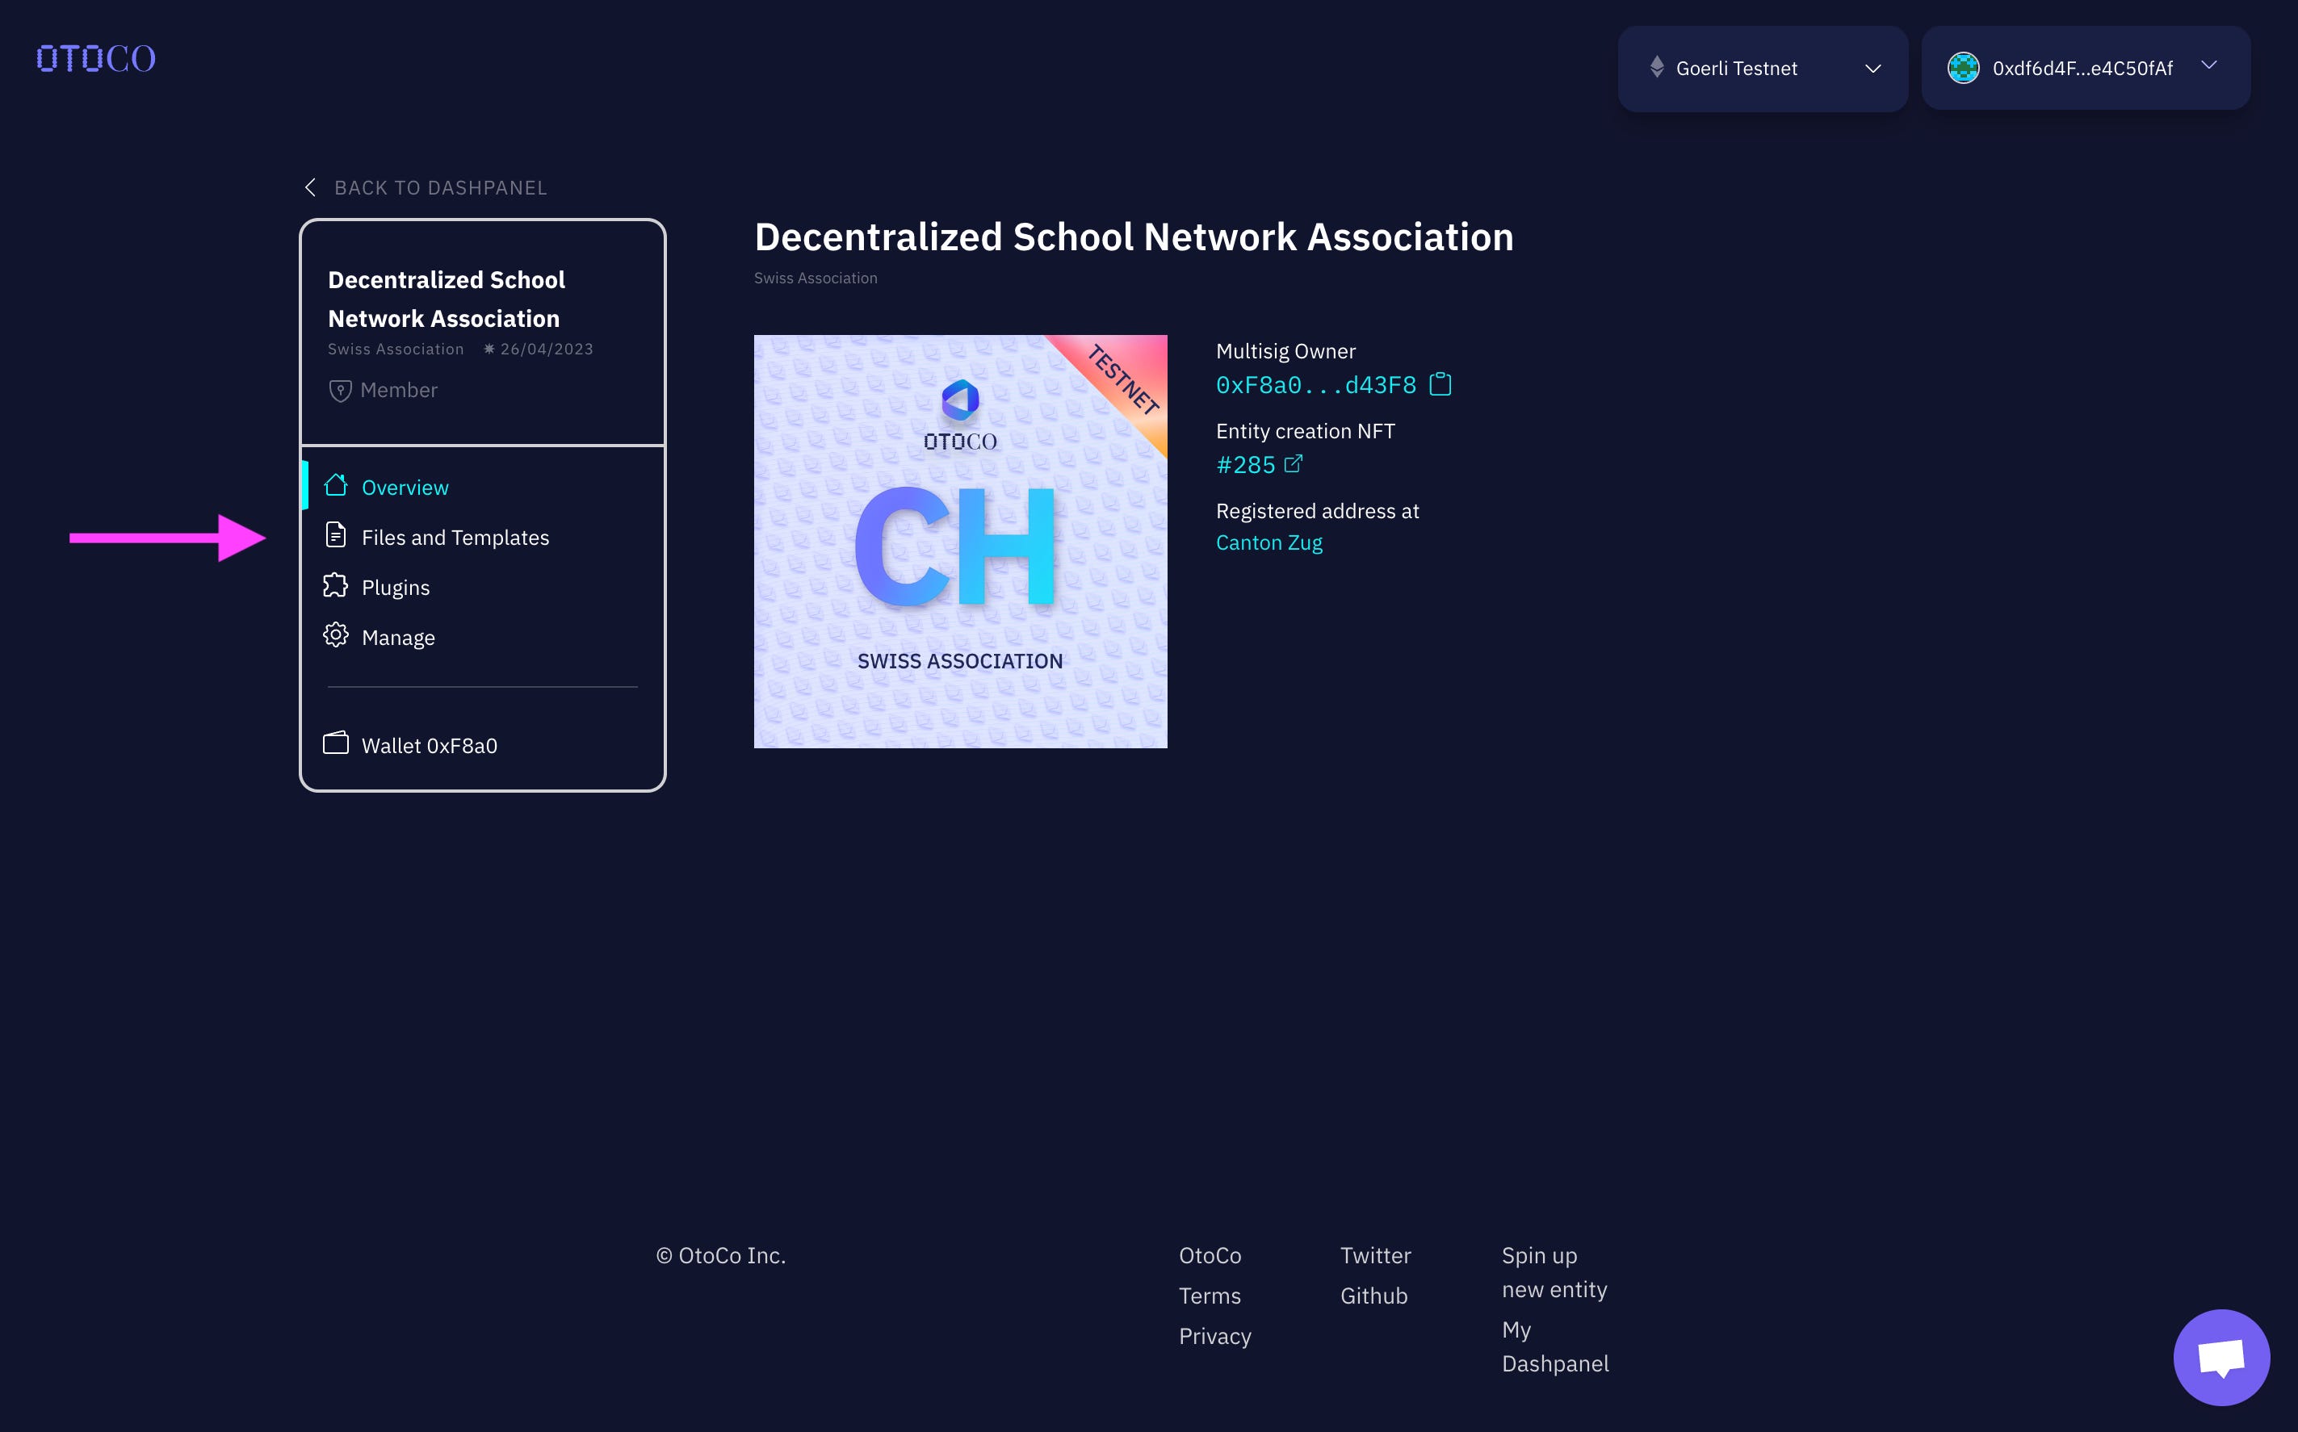
Task: Select the Plugins menu entry
Action: point(396,588)
